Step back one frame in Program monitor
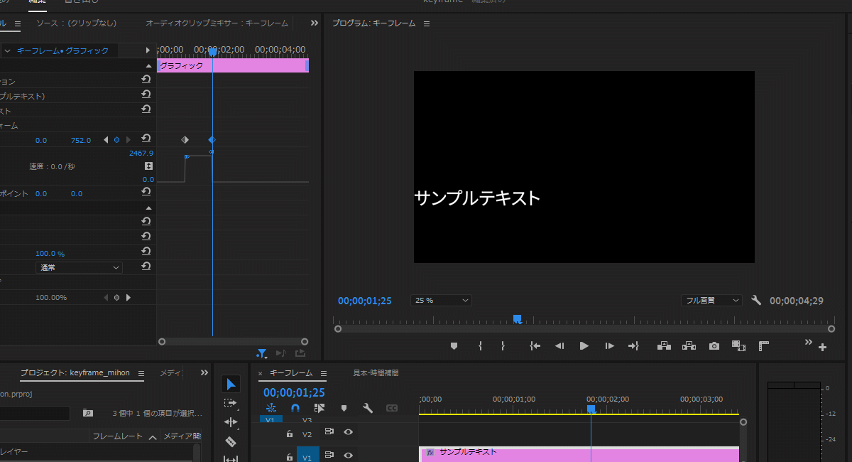This screenshot has height=462, width=852. 559,346
